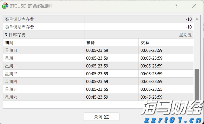Close the contract specification dialog window
The height and width of the screenshot is (124, 204).
click(x=194, y=6)
